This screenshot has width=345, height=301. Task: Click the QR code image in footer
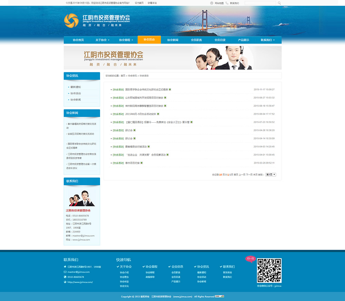(269, 270)
